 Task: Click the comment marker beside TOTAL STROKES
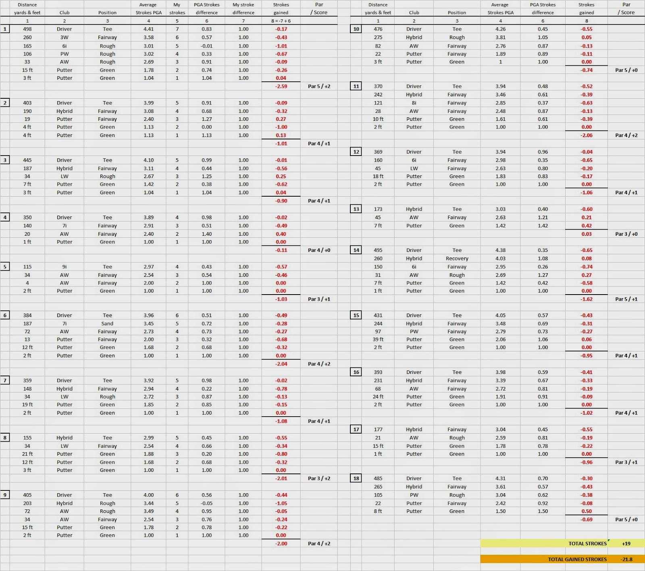point(609,541)
